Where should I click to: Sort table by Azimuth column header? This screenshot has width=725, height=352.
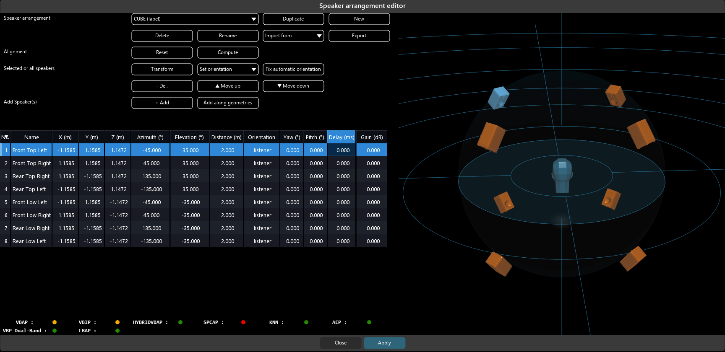click(x=150, y=137)
